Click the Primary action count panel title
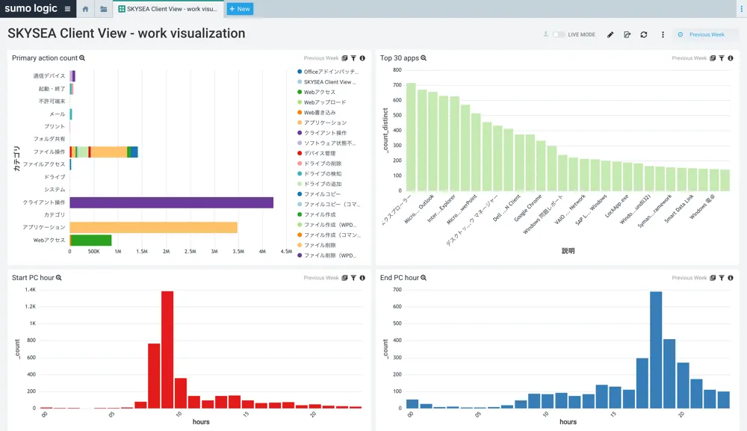747x431 pixels. pyautogui.click(x=45, y=58)
